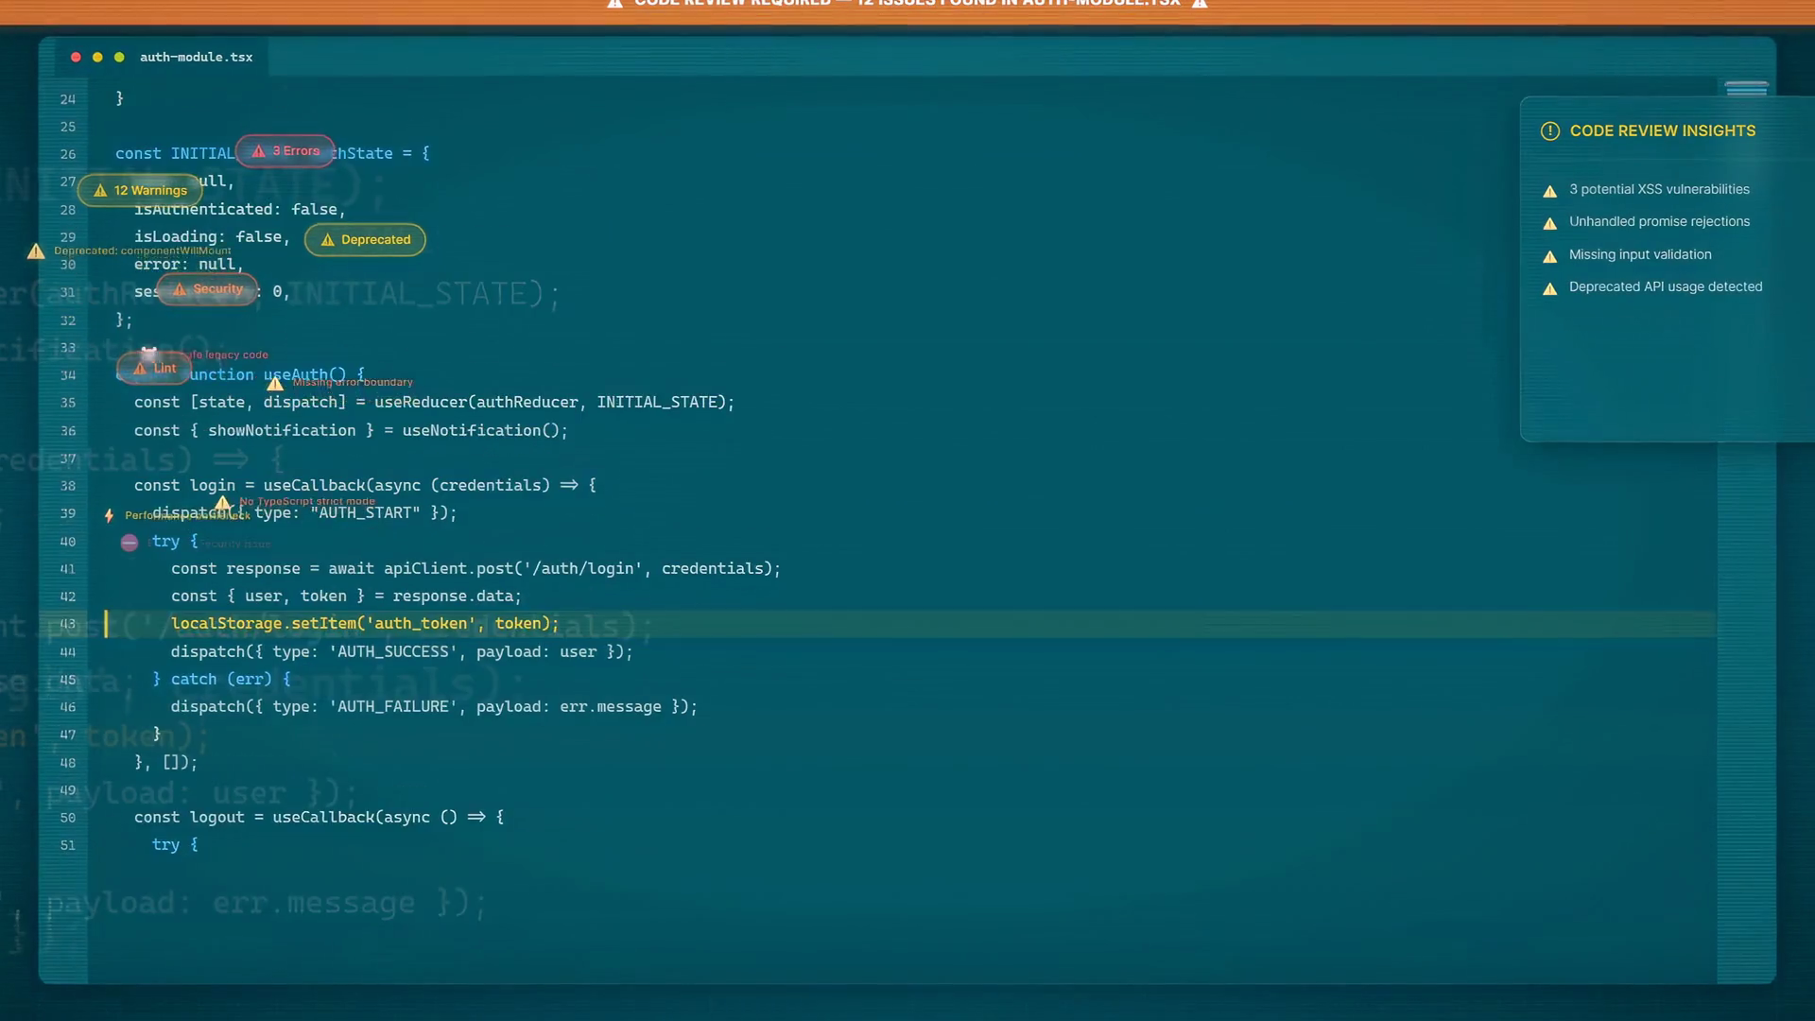Click line number 38 in gutter

pyautogui.click(x=68, y=486)
